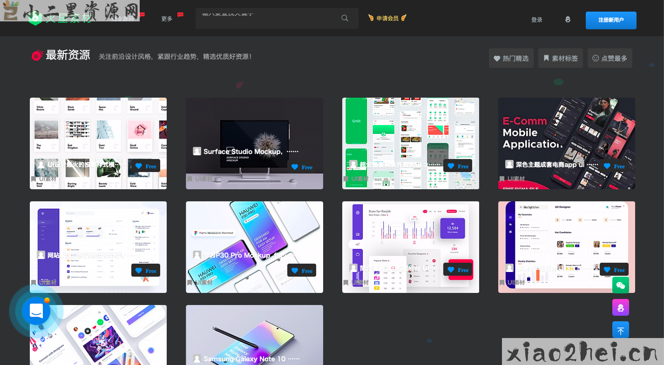Open the floating chat support bubble

click(x=36, y=311)
